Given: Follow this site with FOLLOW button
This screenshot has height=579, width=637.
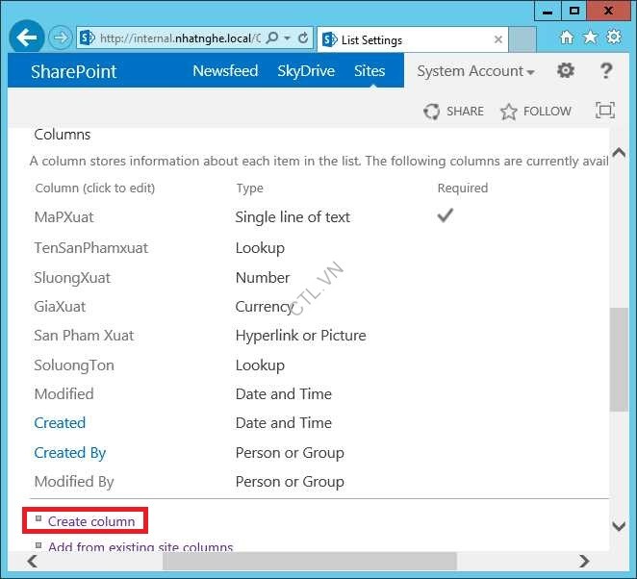Looking at the screenshot, I should click(536, 112).
